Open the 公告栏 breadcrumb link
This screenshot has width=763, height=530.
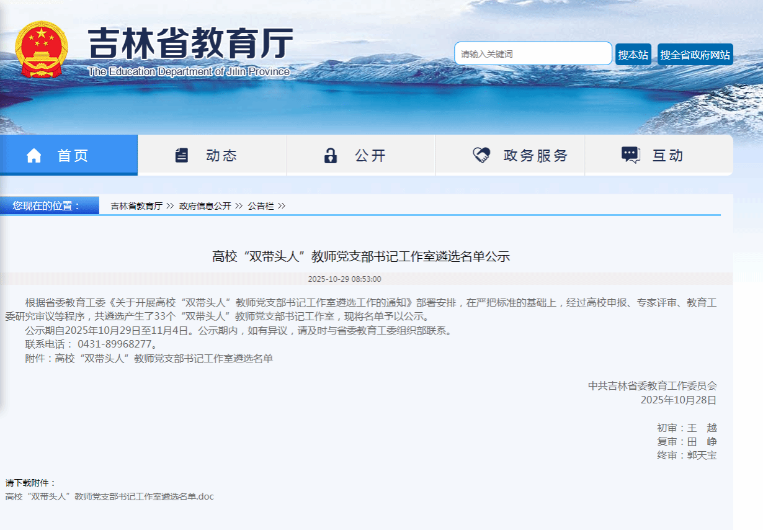(x=259, y=205)
